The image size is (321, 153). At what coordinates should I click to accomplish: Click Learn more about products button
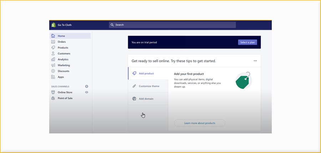point(200,123)
